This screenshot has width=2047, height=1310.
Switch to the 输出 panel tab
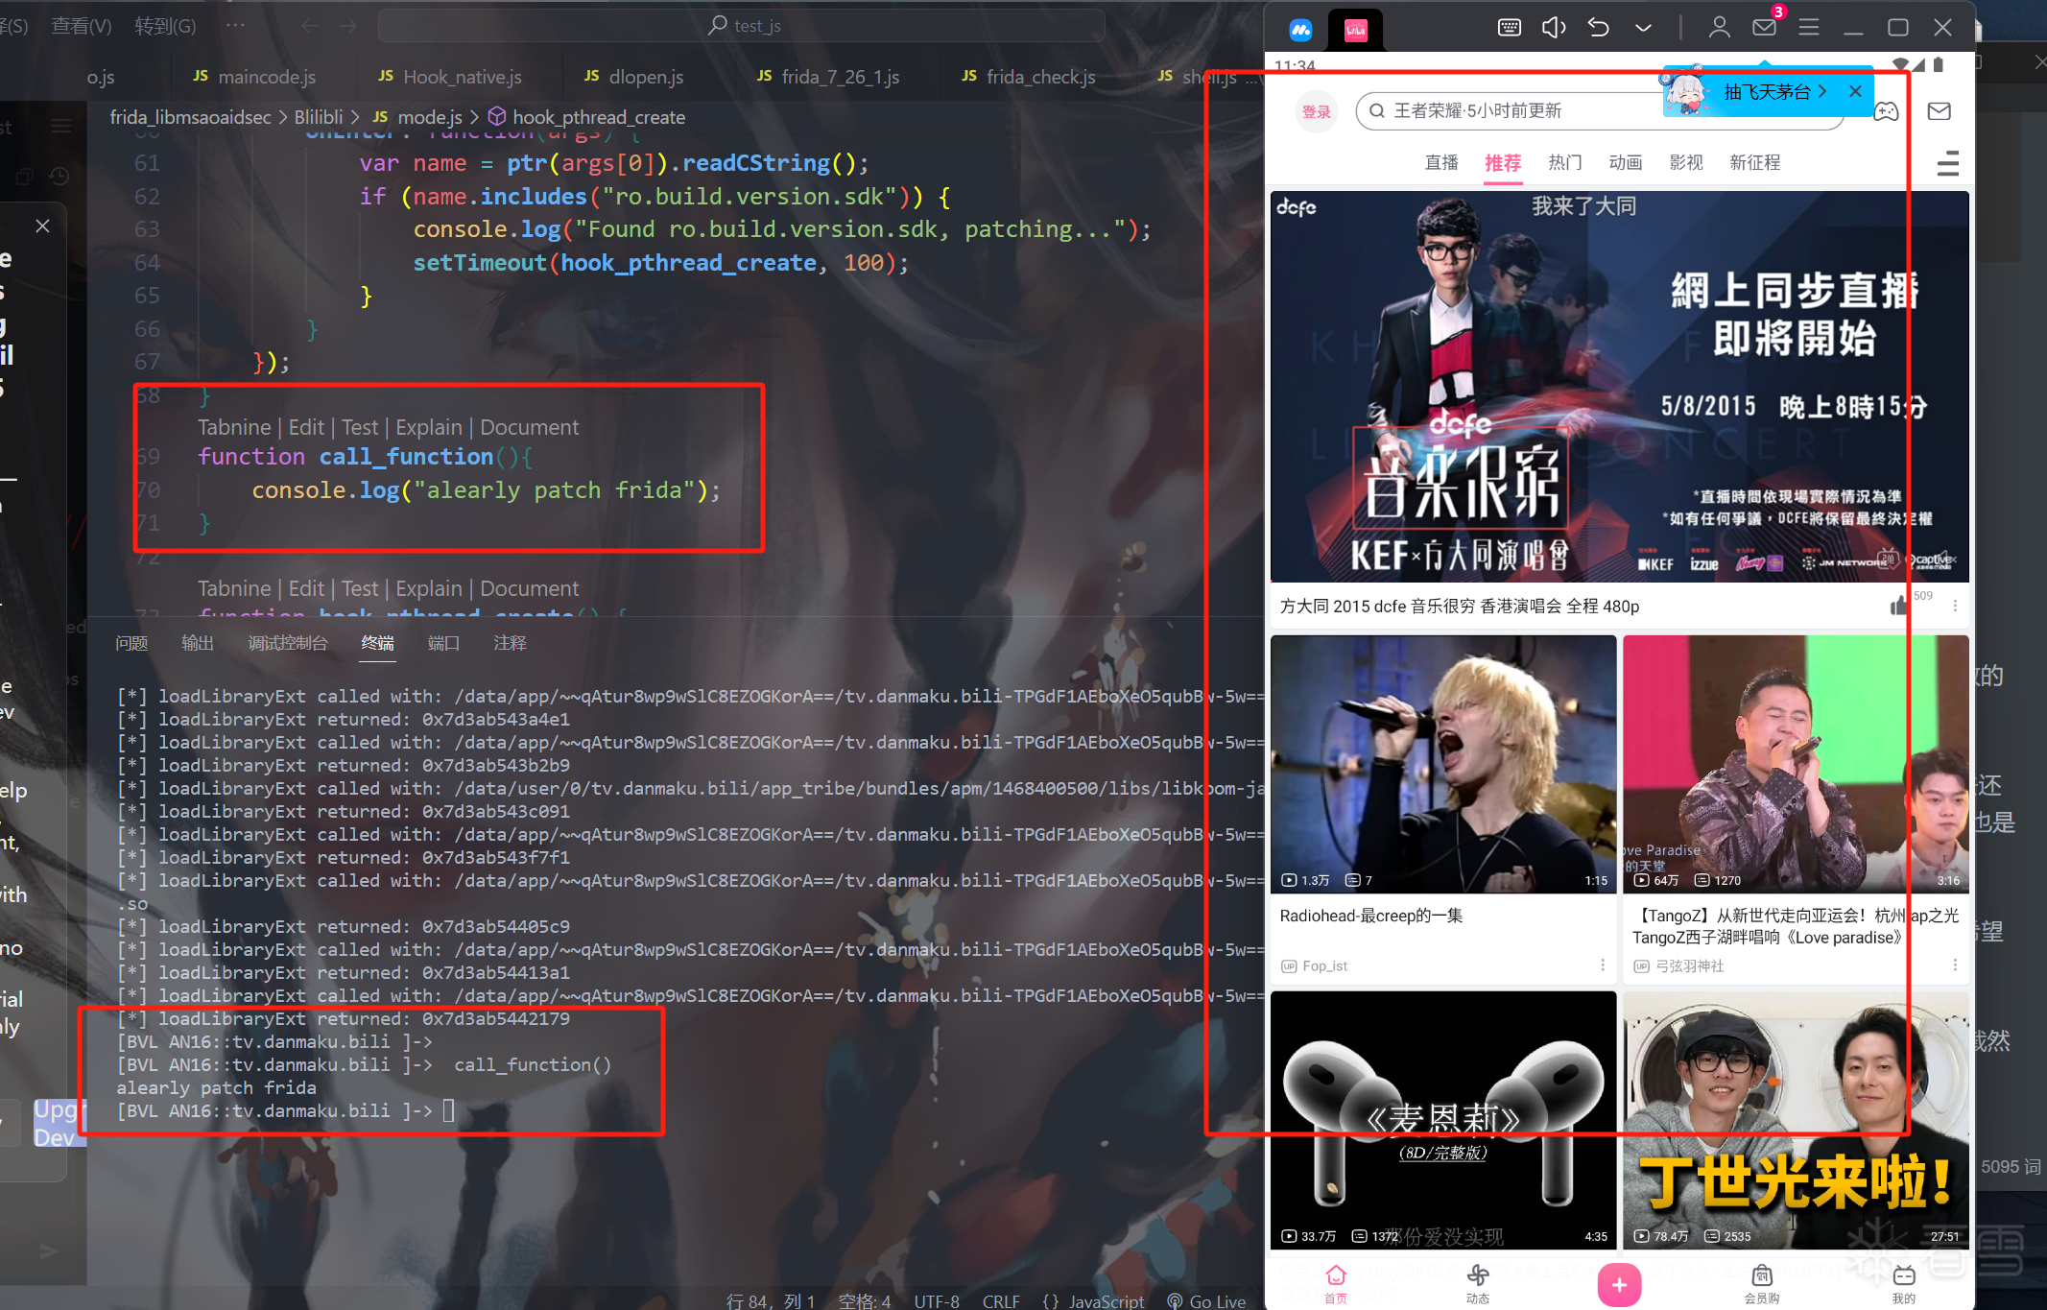(x=197, y=643)
